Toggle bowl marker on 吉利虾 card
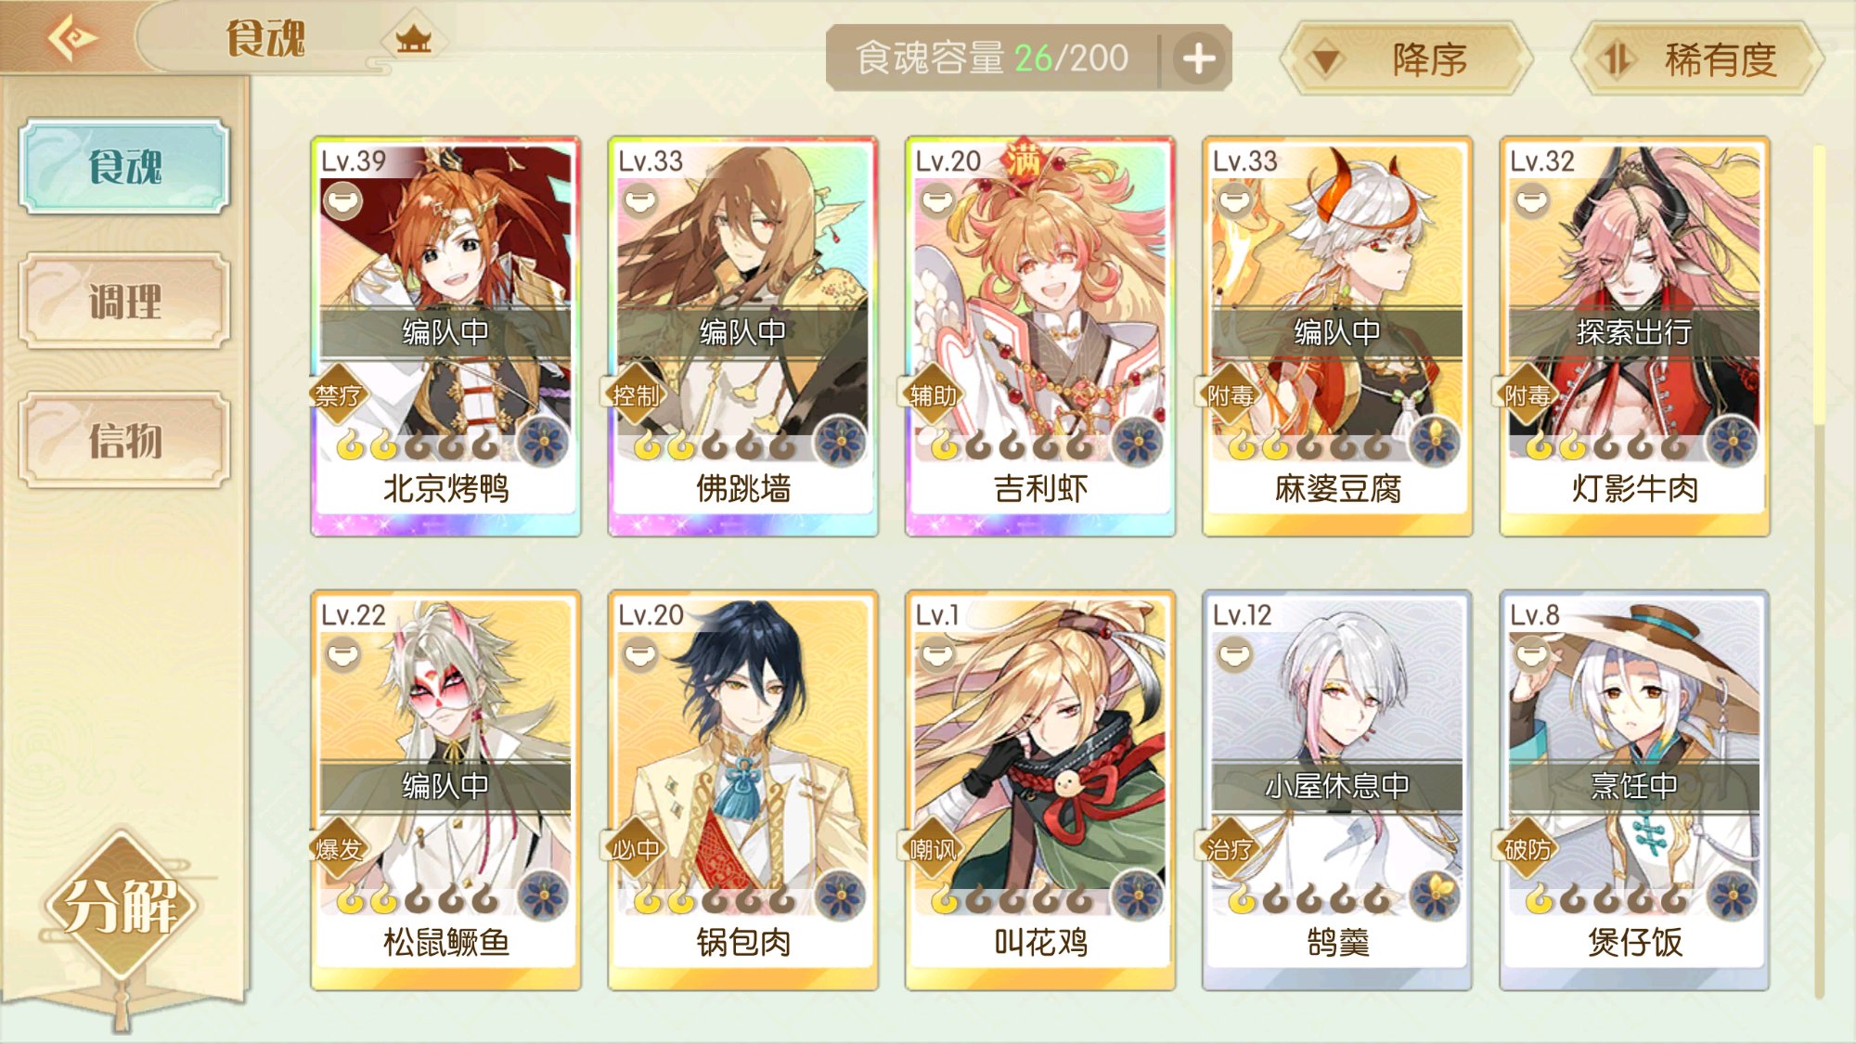Image resolution: width=1856 pixels, height=1044 pixels. click(x=936, y=201)
